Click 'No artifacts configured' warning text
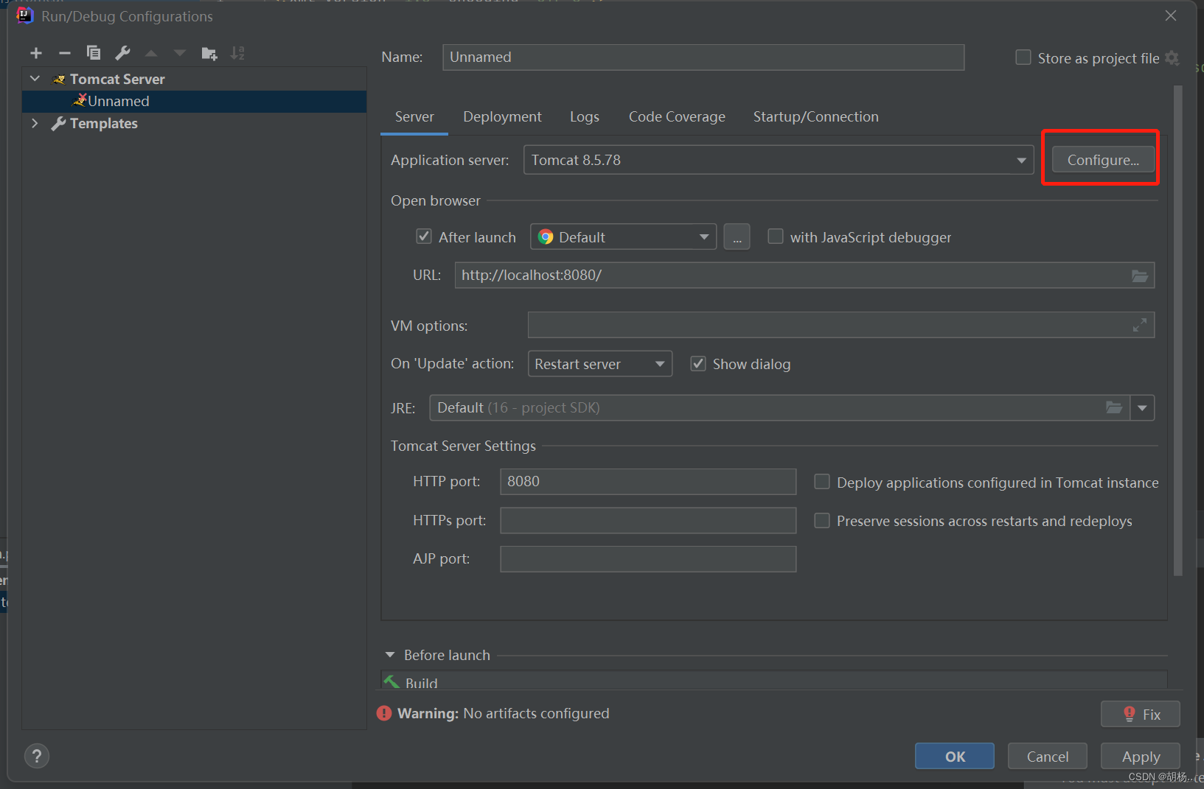1204x789 pixels. (x=536, y=713)
